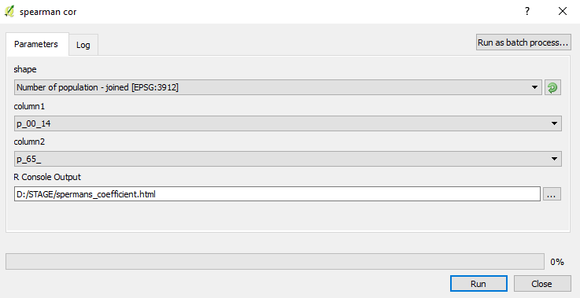
Task: Click the arrow of column1 combo box
Action: pyautogui.click(x=554, y=123)
